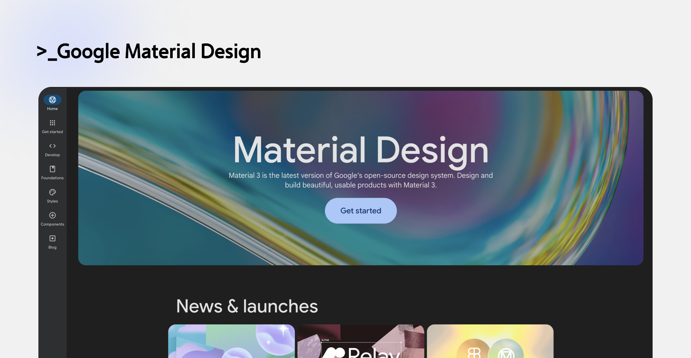
Task: Open the Get started grid icon
Action: point(52,123)
